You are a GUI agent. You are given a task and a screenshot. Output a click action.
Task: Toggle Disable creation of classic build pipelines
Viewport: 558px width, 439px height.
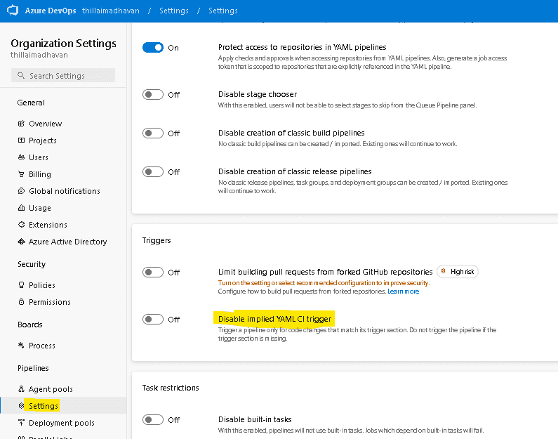[x=153, y=133]
